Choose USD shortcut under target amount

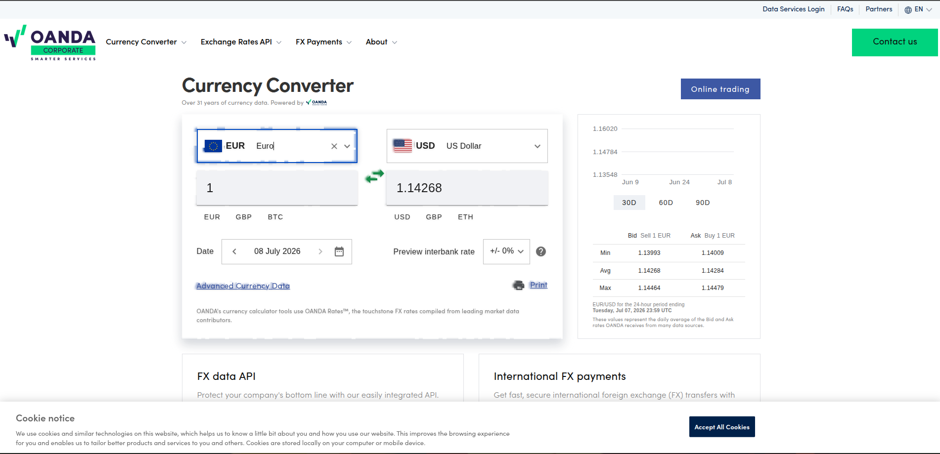(403, 217)
